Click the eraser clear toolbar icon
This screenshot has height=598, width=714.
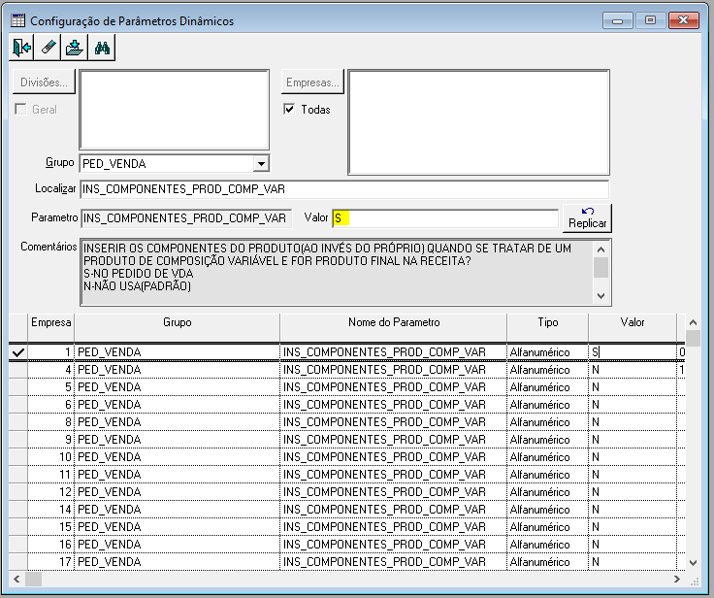[48, 48]
